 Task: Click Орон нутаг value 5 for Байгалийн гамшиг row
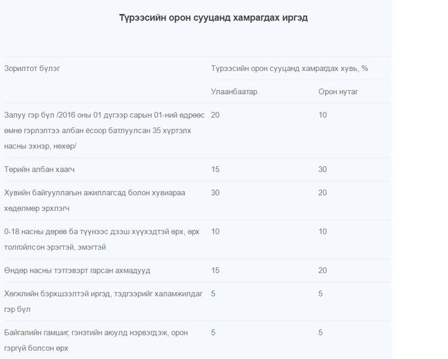click(x=321, y=333)
